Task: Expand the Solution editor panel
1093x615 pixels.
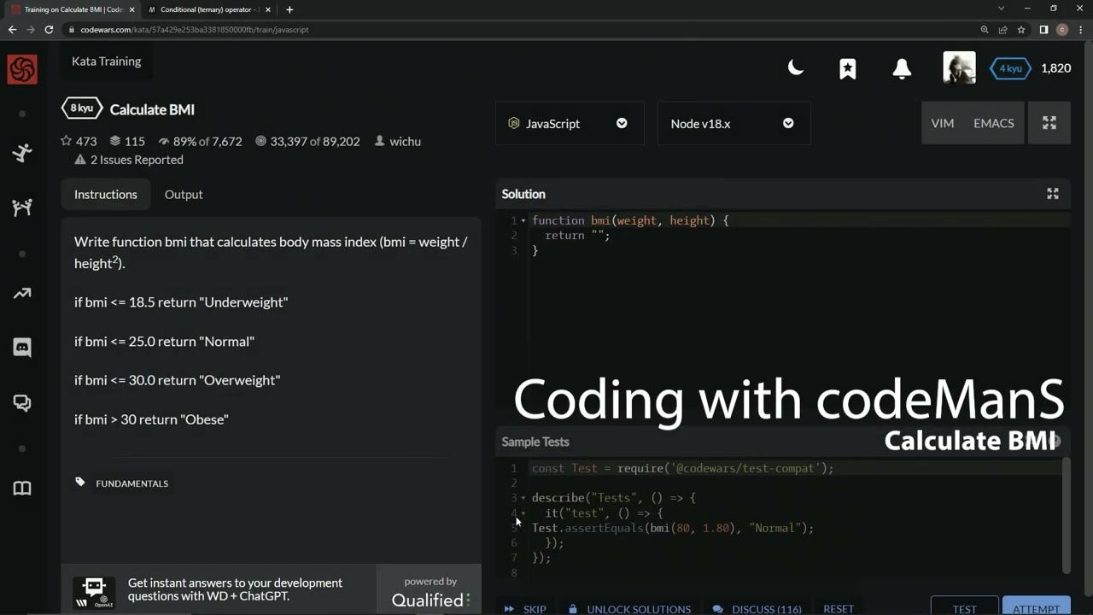Action: (x=1053, y=194)
